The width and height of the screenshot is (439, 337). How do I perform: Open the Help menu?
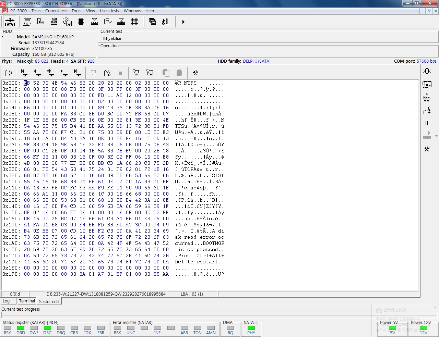[x=150, y=11]
